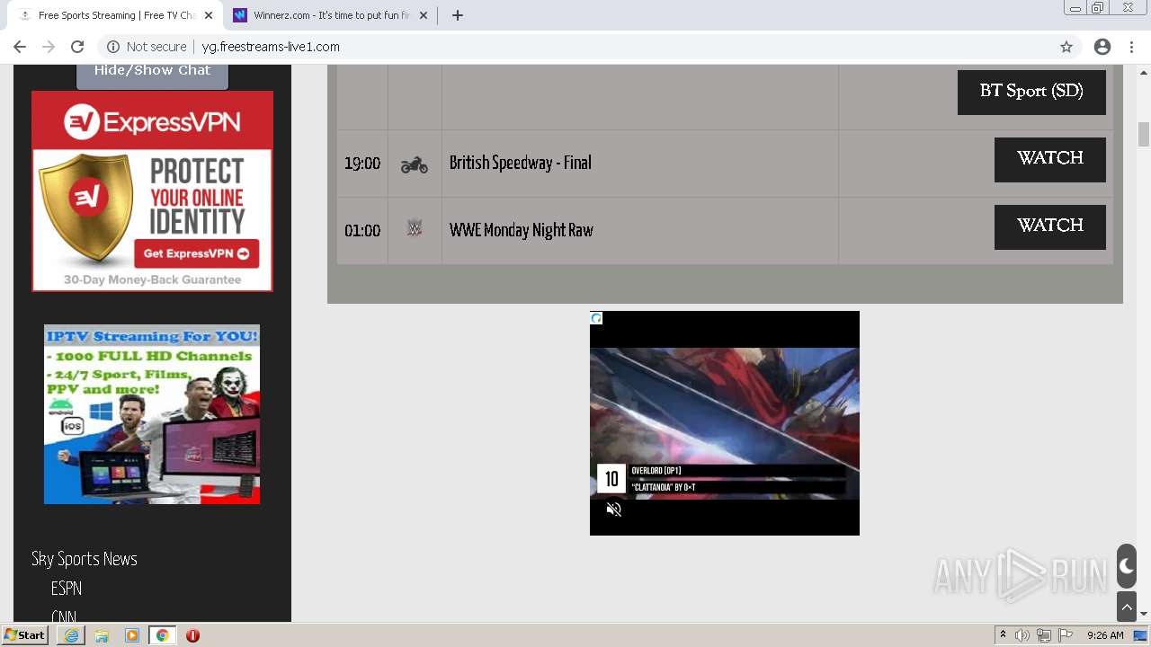
Task: Click the WWE logo icon
Action: coord(415,228)
